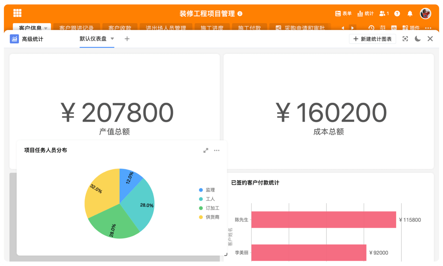This screenshot has height=266, width=443.
Task: Open the members icon showing 1
Action: coord(384,14)
